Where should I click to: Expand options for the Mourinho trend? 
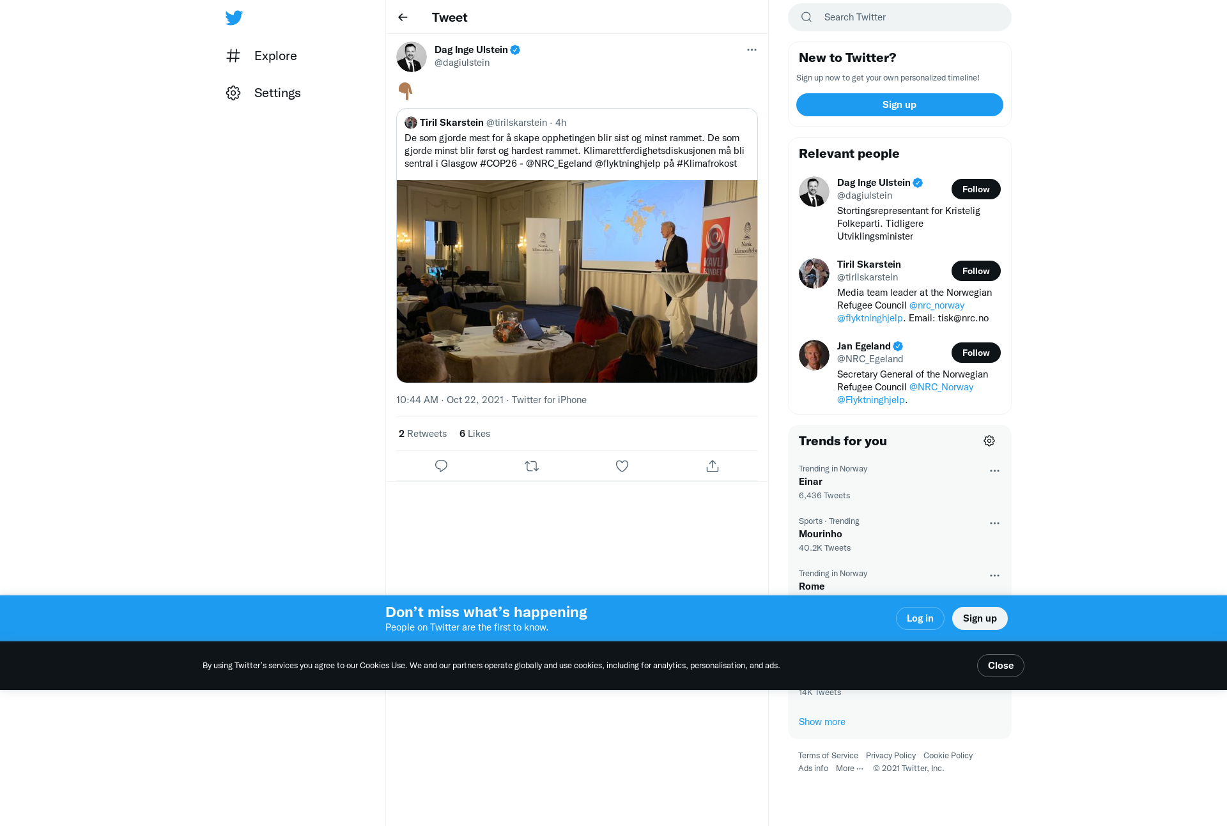point(994,523)
